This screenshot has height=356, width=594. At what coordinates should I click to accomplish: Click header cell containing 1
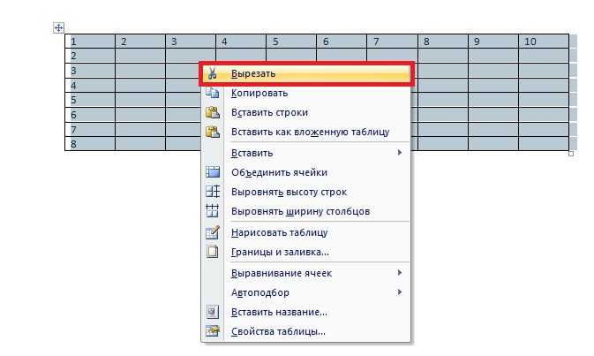(x=90, y=42)
